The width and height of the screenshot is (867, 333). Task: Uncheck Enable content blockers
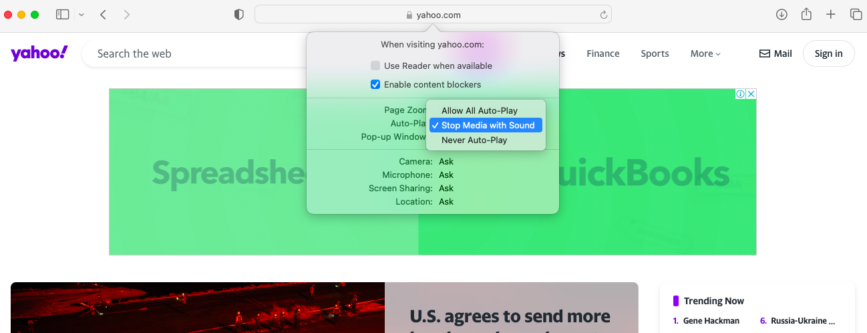[x=375, y=84]
